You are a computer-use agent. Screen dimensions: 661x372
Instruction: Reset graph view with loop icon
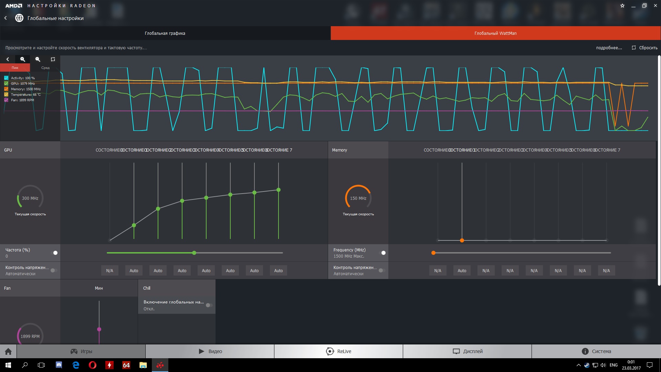coord(53,59)
